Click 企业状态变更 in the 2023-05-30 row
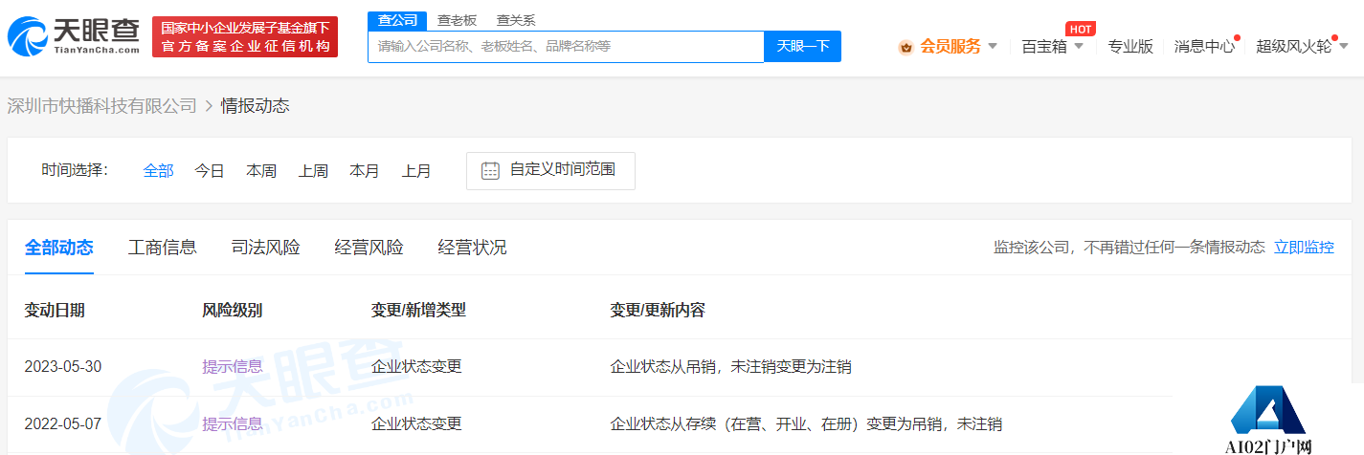 point(416,366)
